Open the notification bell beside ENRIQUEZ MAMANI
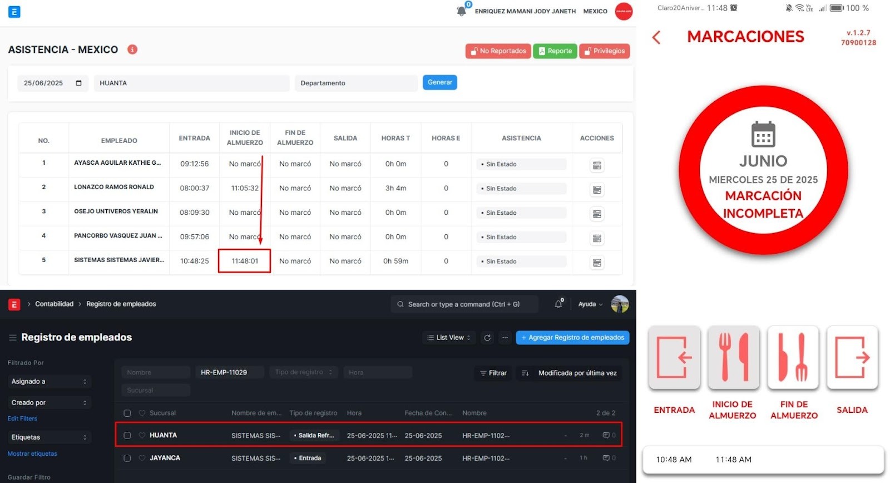Image resolution: width=890 pixels, height=483 pixels. click(462, 11)
